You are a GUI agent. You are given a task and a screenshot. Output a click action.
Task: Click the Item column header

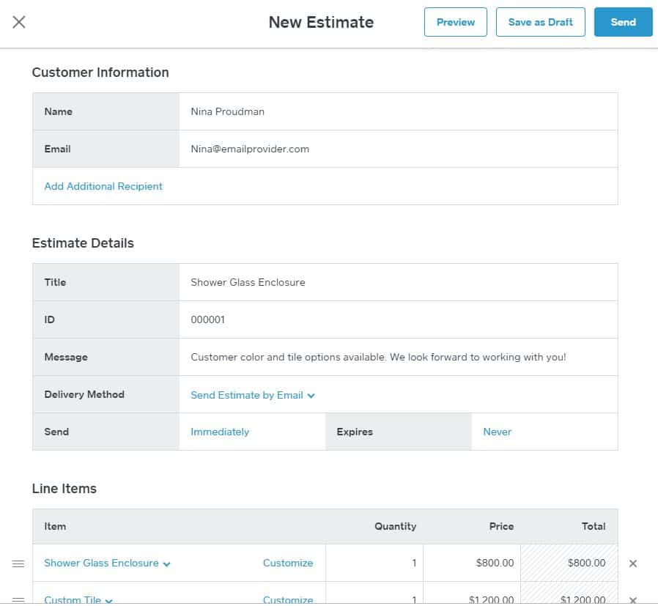pos(55,526)
